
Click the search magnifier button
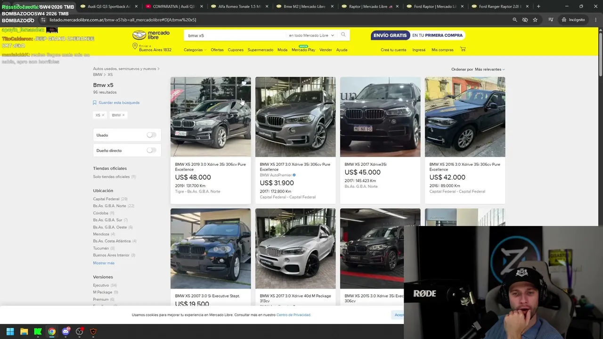pos(343,35)
